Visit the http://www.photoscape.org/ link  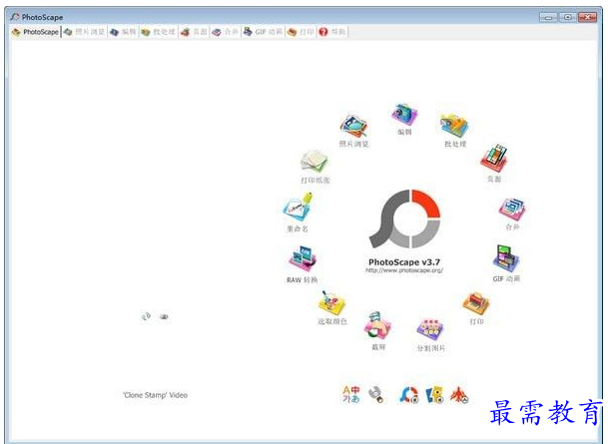point(404,270)
